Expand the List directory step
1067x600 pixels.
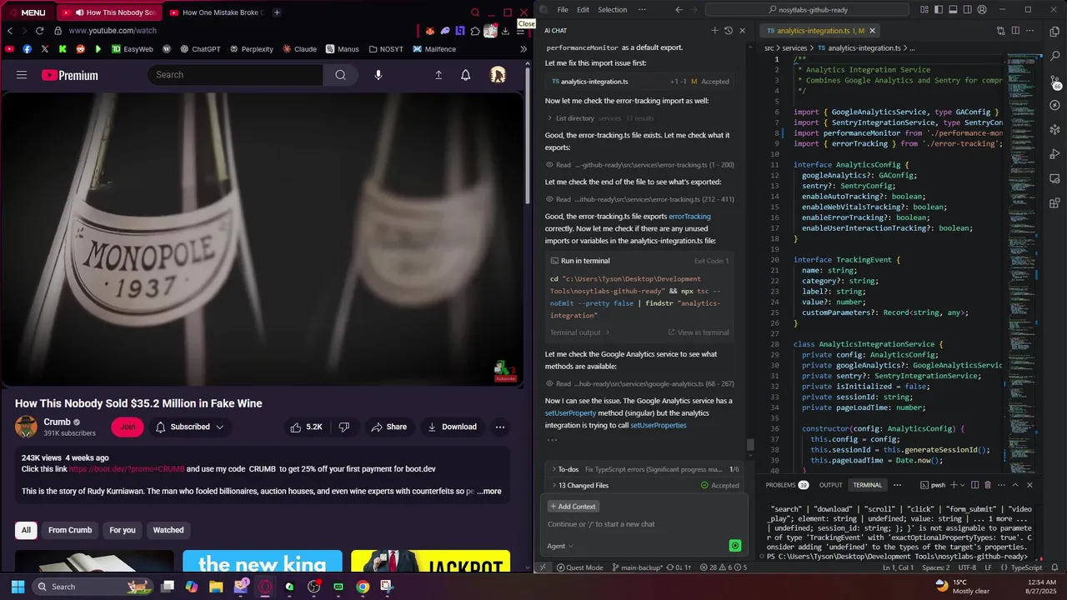tap(600, 118)
